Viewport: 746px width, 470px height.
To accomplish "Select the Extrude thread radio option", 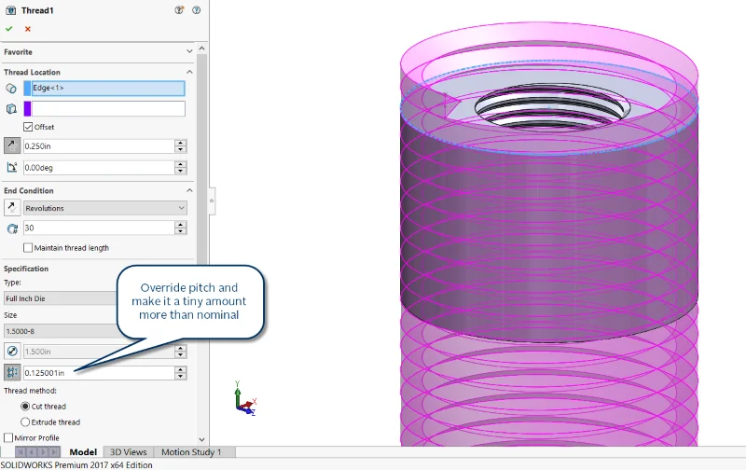I will point(25,422).
